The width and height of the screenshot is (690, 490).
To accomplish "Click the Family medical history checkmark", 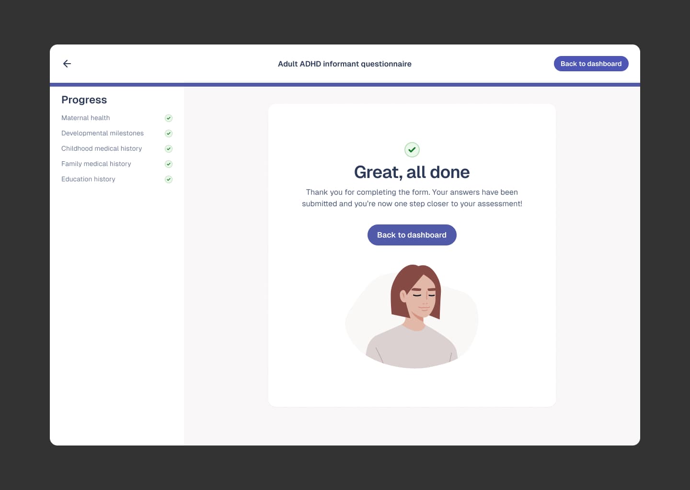I will [169, 164].
